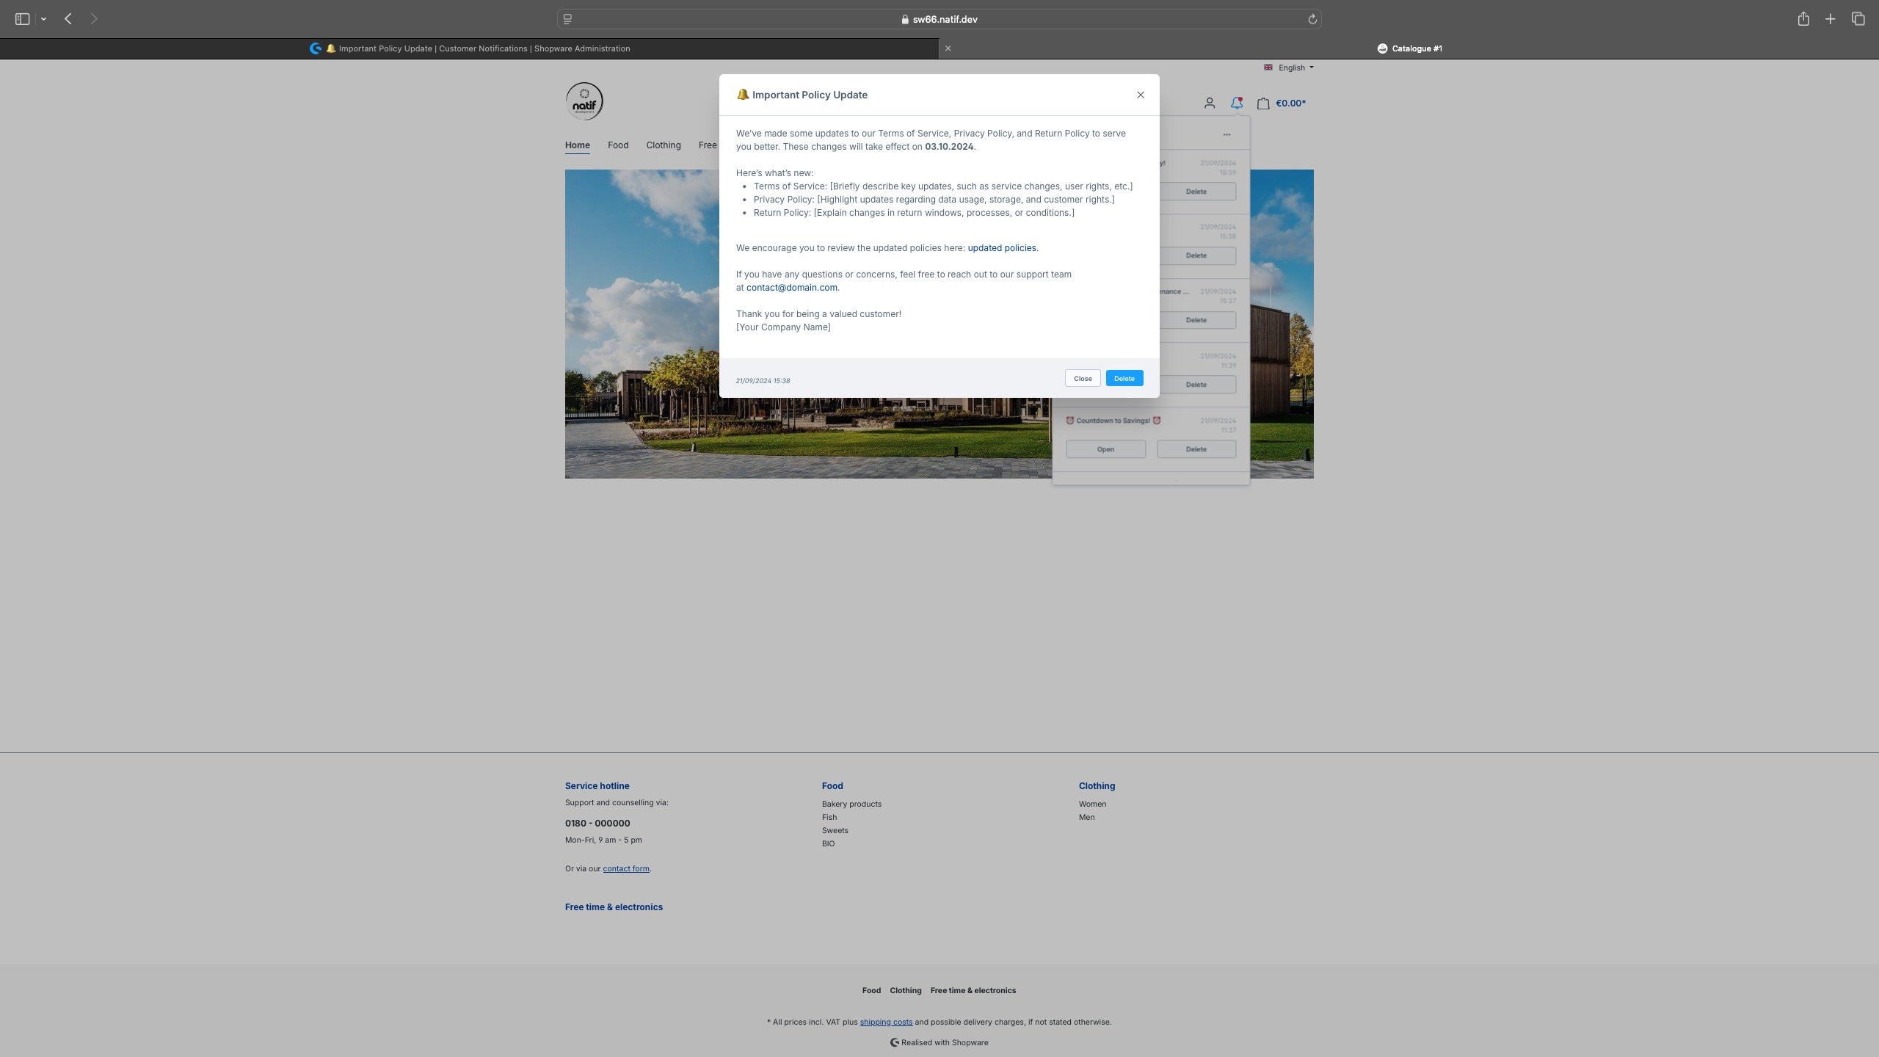This screenshot has width=1879, height=1057.
Task: Delete the notification dated 15:38 in panel
Action: (1196, 255)
